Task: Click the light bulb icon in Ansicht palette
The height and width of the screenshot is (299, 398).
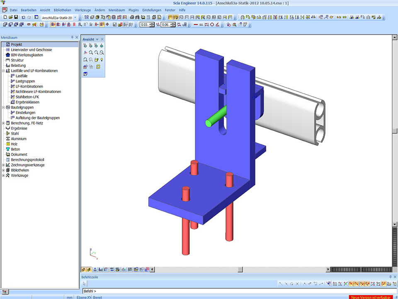Action: [x=102, y=59]
